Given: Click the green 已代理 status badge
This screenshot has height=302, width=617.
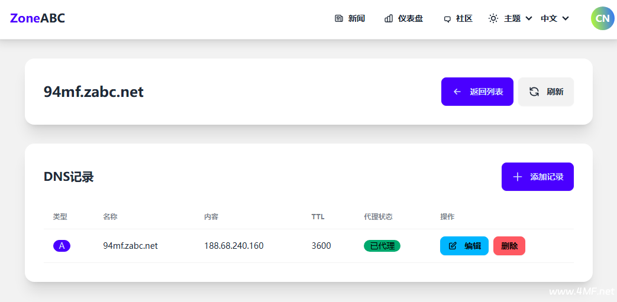Looking at the screenshot, I should click(x=382, y=246).
